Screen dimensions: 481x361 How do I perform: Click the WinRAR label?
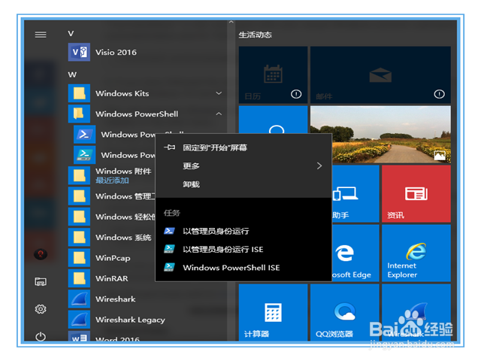click(x=112, y=278)
